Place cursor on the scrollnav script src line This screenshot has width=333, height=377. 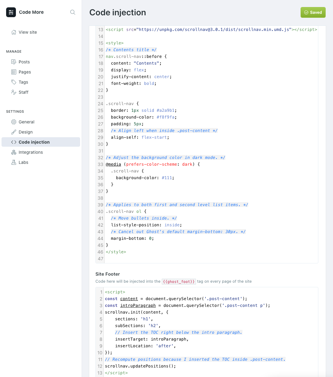[211, 30]
